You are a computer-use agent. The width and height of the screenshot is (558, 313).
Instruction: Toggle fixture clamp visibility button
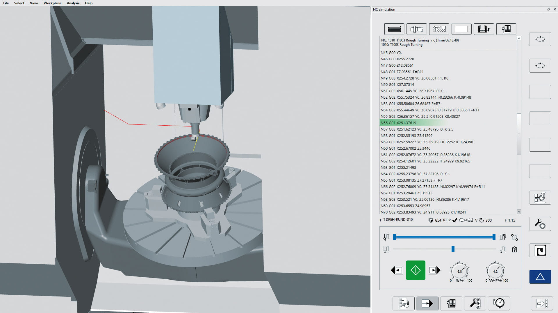point(484,29)
